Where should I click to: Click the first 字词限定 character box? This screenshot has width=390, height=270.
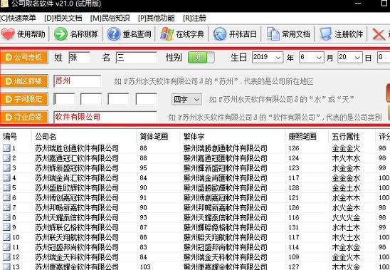tap(64, 99)
